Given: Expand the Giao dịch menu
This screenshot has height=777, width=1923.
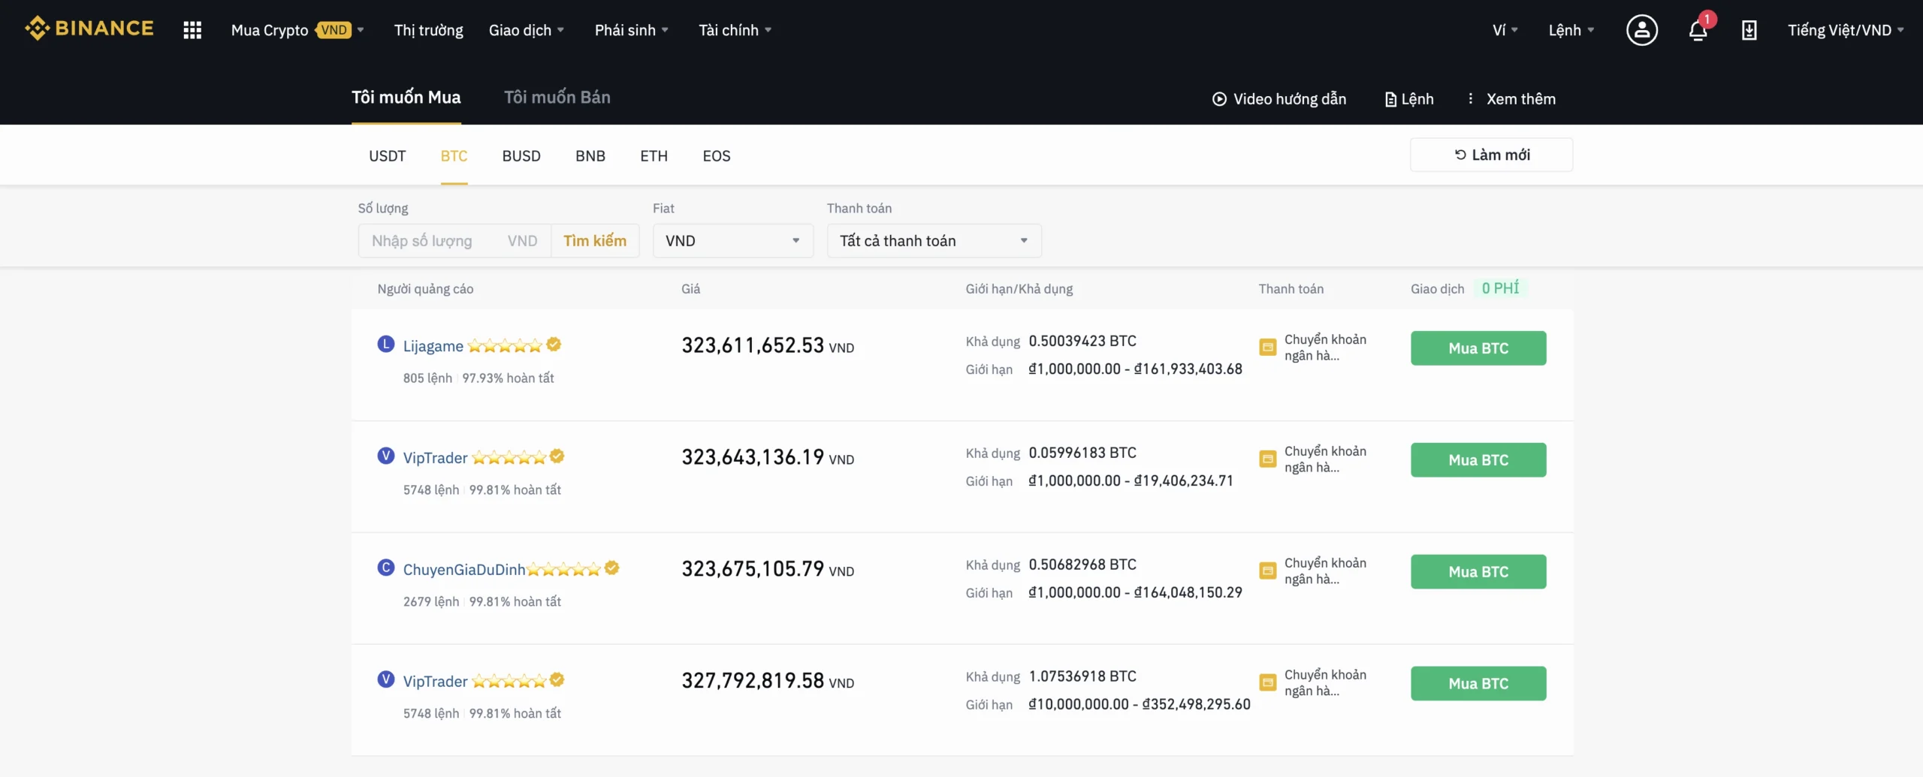Looking at the screenshot, I should pyautogui.click(x=527, y=30).
